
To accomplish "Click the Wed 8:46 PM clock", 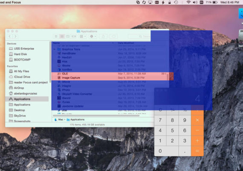I will pos(230,2).
